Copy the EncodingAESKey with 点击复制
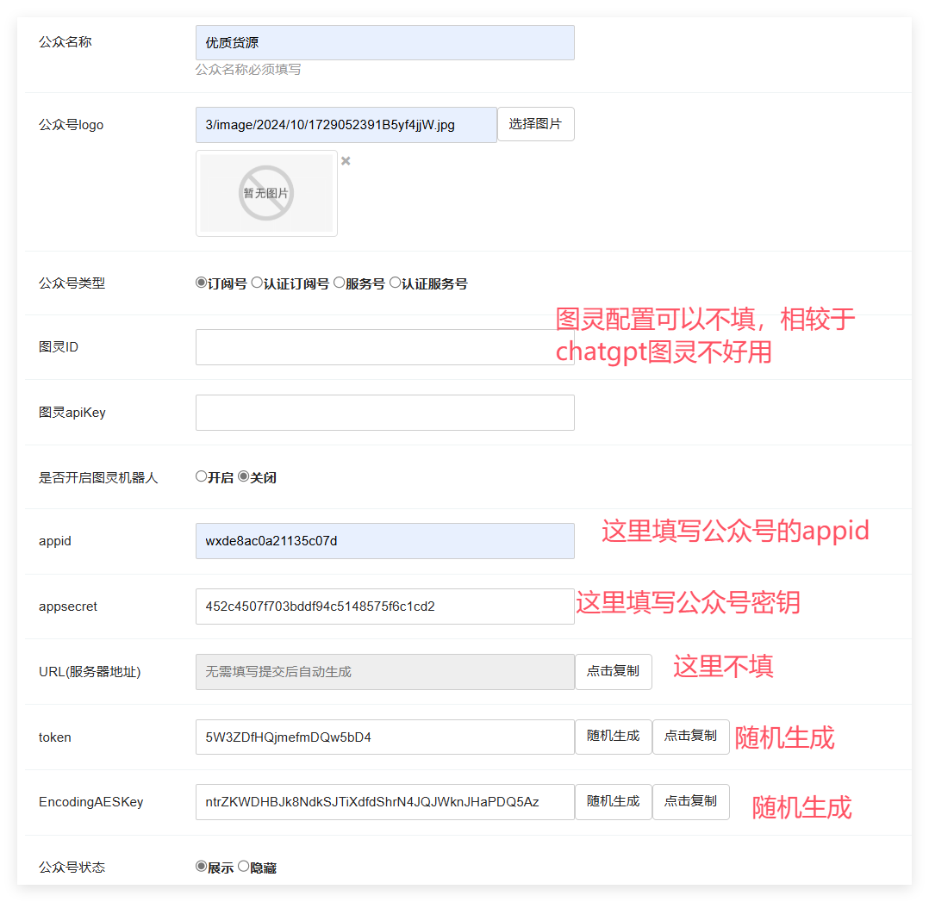 pos(691,802)
